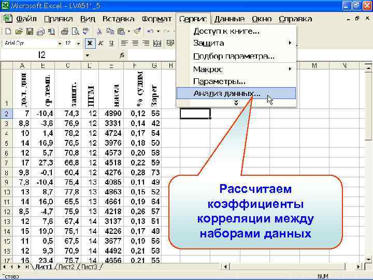Choose Анализ данных... menu item

(x=236, y=93)
